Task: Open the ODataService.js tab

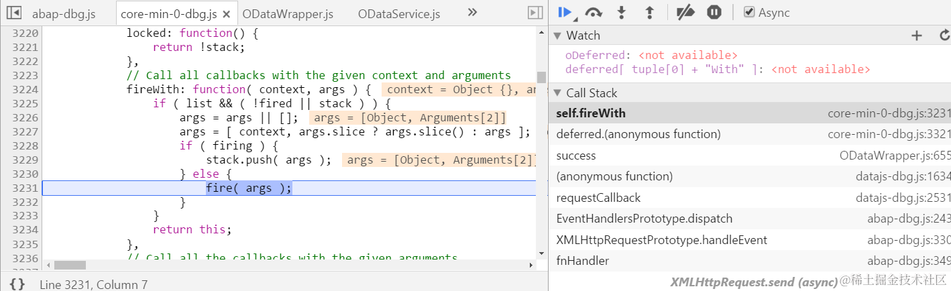Action: point(398,13)
